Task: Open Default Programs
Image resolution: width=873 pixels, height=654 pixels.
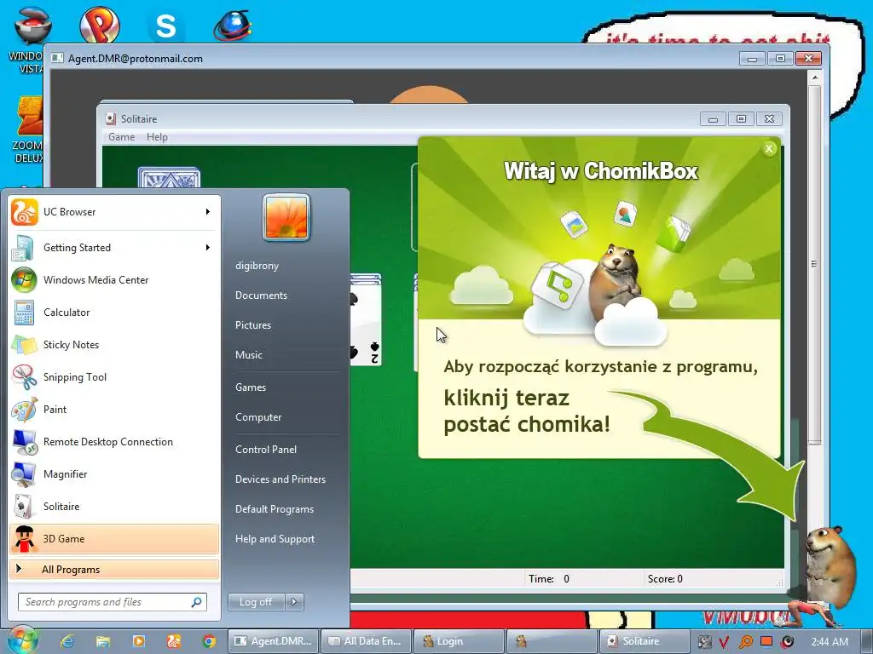Action: 275,509
